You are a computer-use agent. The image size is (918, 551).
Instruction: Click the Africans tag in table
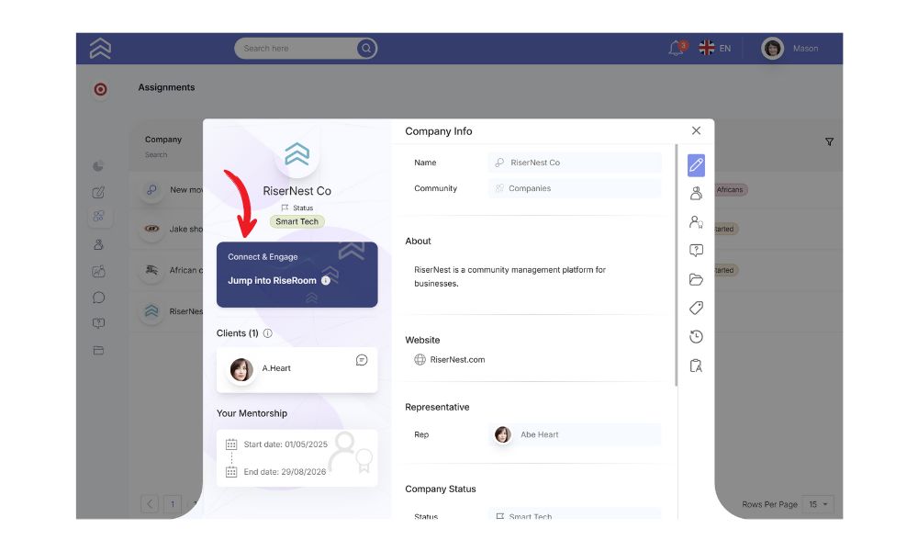coord(730,190)
